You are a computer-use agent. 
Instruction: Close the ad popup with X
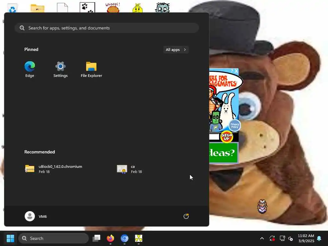point(236,71)
